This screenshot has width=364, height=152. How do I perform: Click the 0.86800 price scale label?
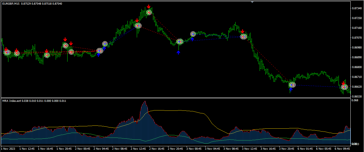pos(356,67)
